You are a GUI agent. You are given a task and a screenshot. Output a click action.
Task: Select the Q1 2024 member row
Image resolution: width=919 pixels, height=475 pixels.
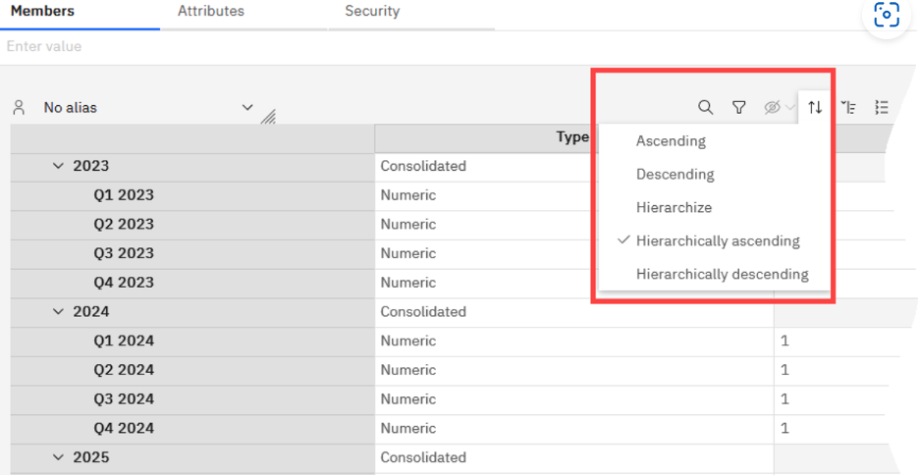(x=192, y=341)
